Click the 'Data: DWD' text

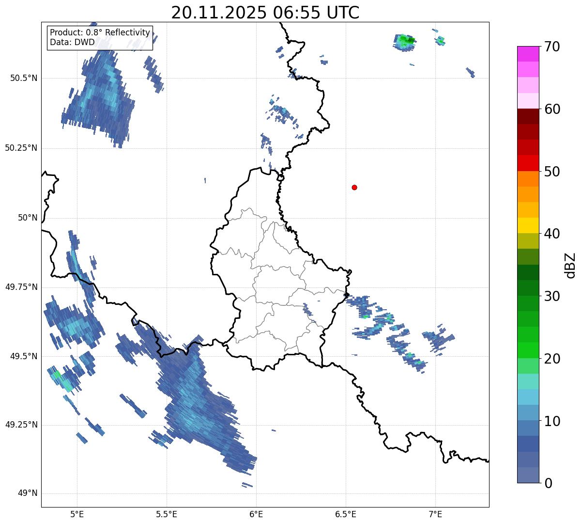[72, 42]
